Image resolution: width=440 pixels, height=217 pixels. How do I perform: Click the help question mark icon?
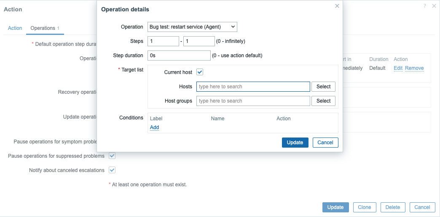(x=425, y=6)
